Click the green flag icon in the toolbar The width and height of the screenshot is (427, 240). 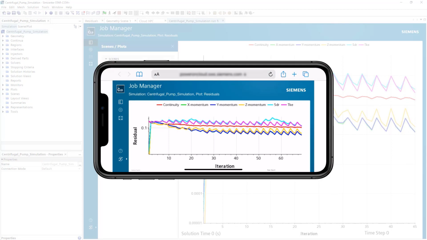point(104,13)
